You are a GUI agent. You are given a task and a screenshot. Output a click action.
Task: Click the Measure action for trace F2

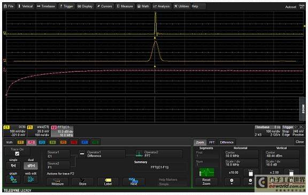(x=58, y=182)
